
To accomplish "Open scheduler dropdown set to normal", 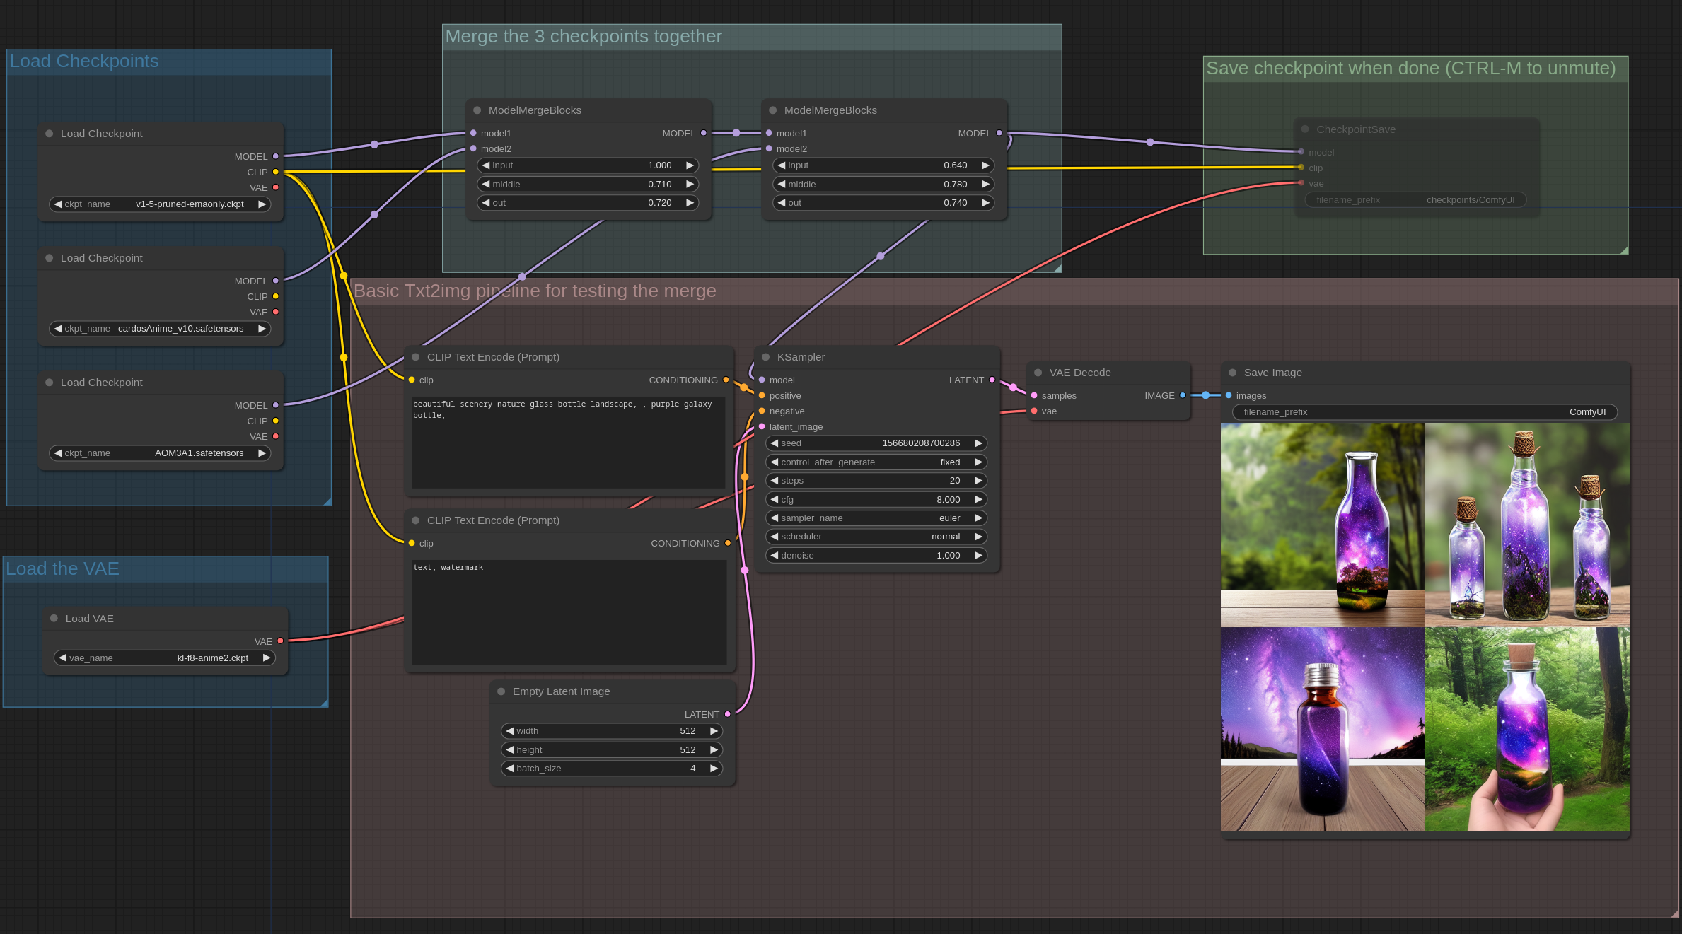I will 876,537.
